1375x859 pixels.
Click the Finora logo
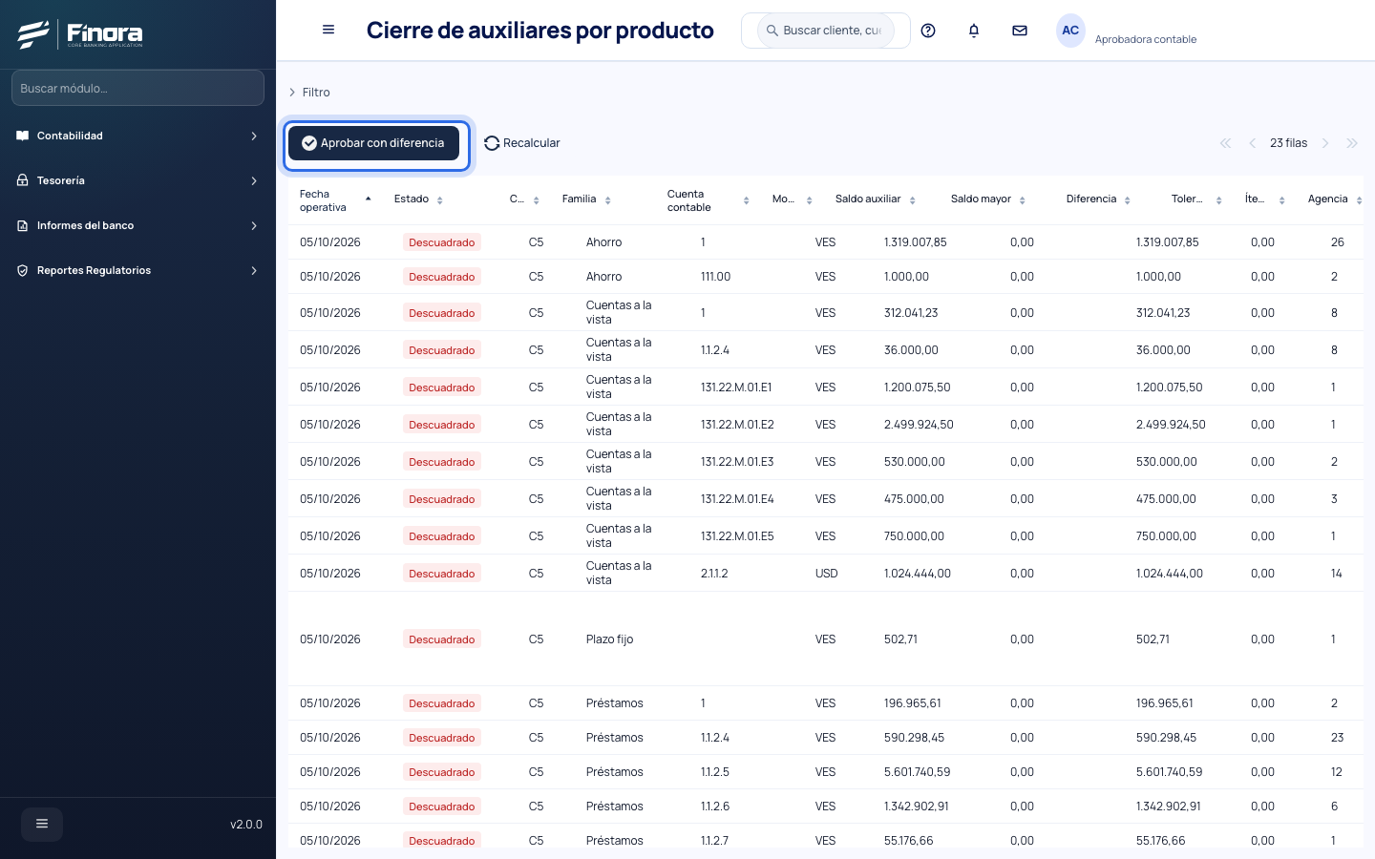pyautogui.click(x=80, y=34)
